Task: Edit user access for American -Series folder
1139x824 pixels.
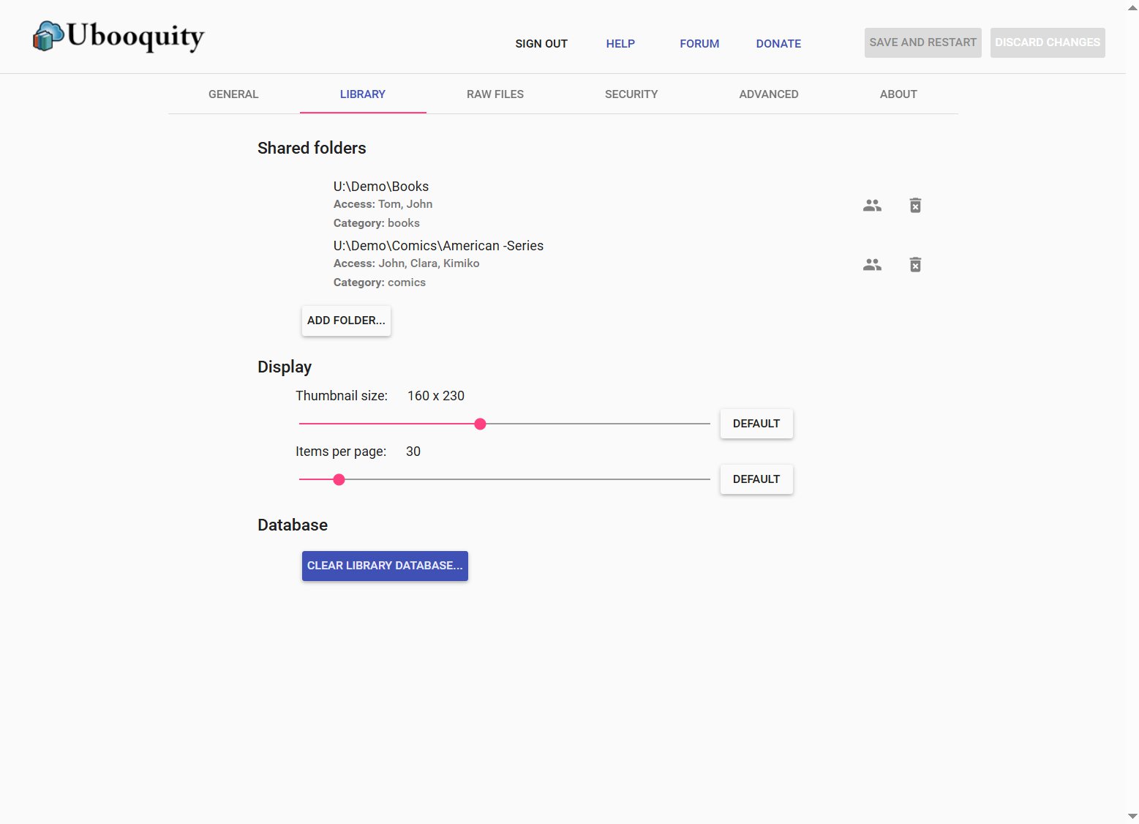Action: click(x=872, y=265)
